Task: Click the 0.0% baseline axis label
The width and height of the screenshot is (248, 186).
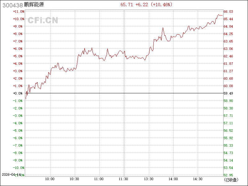Action: coord(18,93)
